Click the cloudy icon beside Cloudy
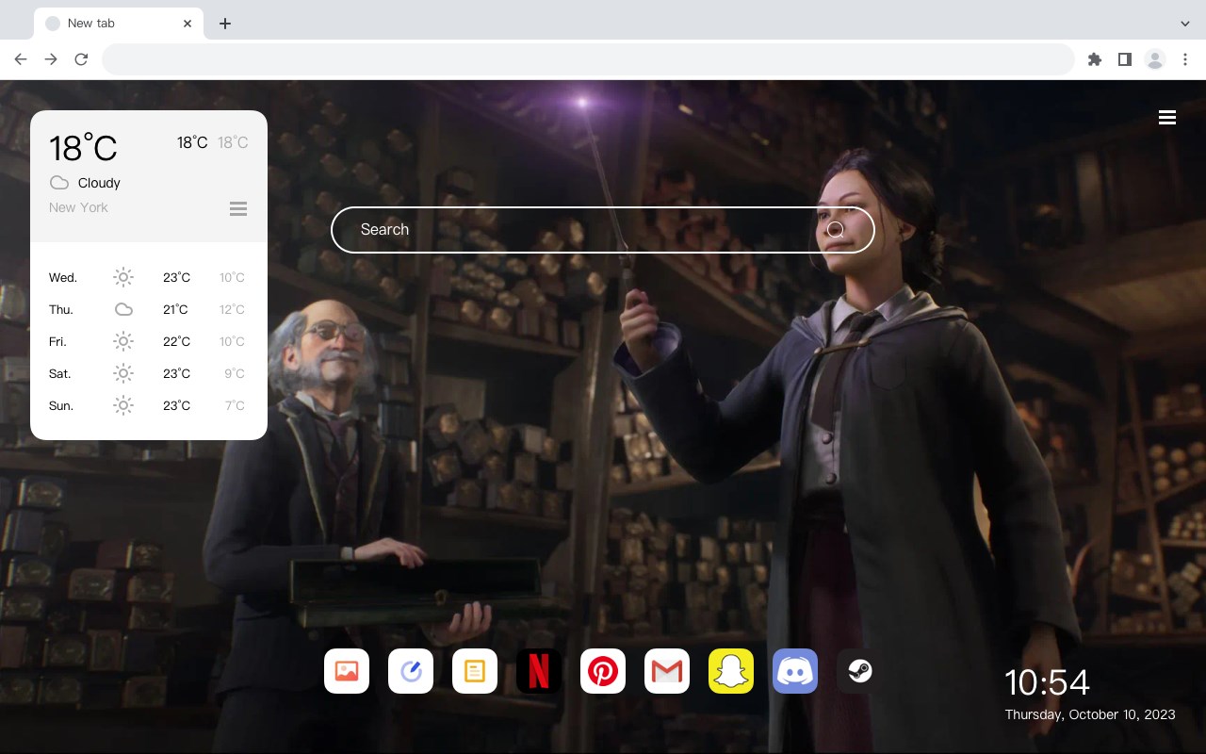This screenshot has width=1206, height=754. coord(58,183)
